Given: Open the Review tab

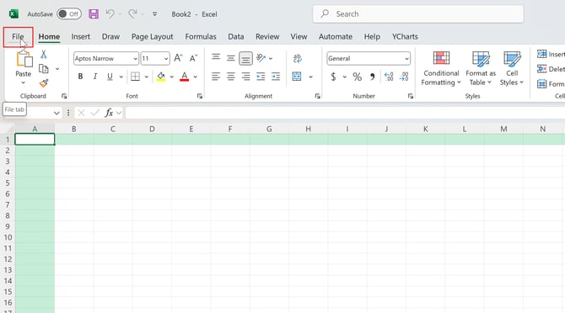Looking at the screenshot, I should pos(267,37).
